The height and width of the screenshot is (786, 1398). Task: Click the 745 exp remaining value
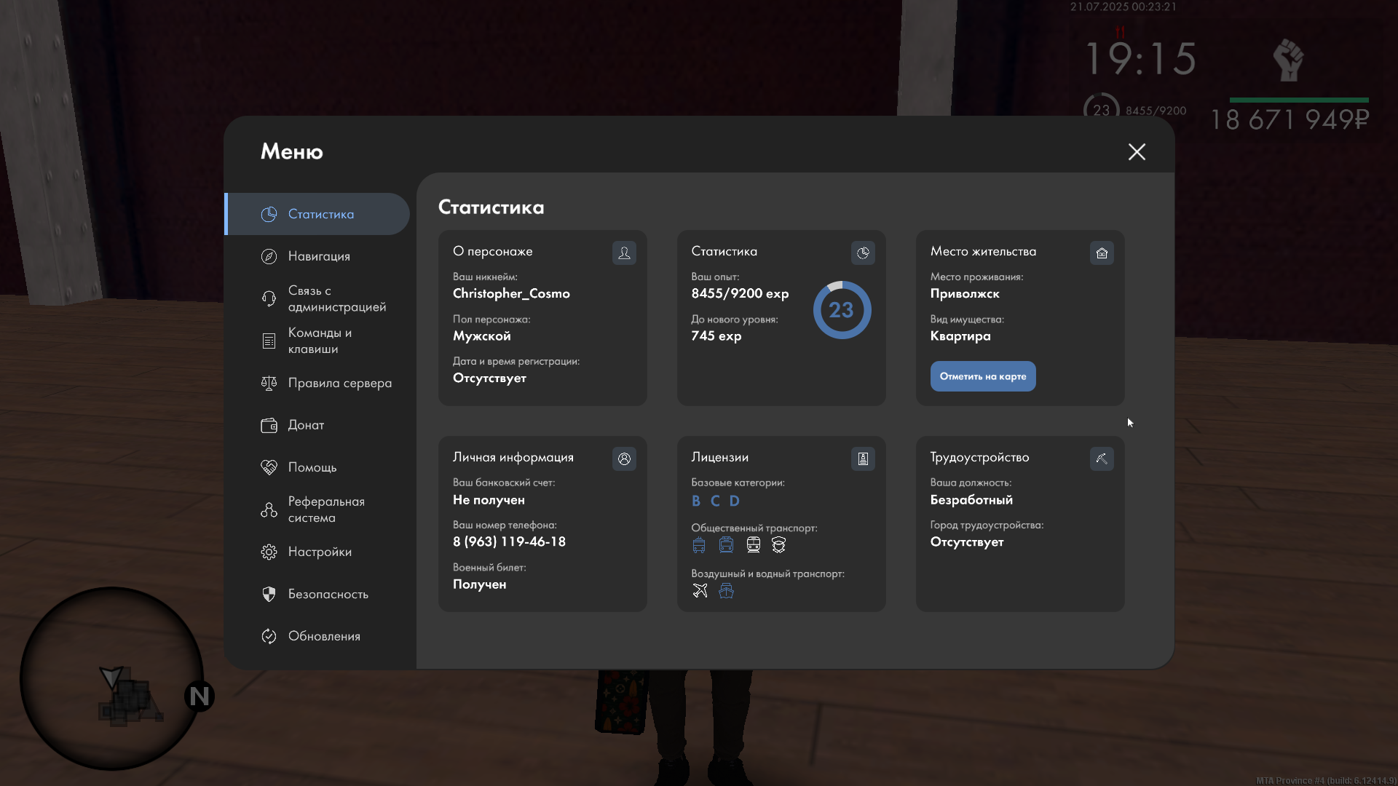tap(716, 336)
